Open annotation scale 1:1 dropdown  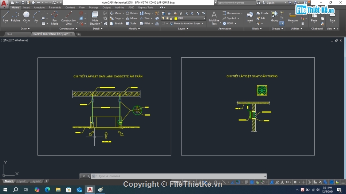click(x=288, y=182)
